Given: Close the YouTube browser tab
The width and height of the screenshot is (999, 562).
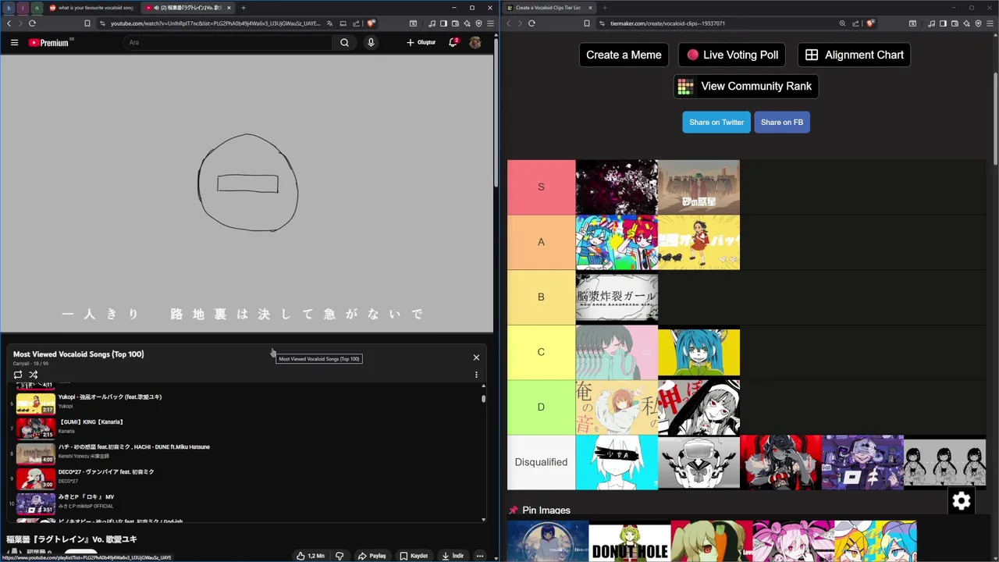Looking at the screenshot, I should point(229,8).
